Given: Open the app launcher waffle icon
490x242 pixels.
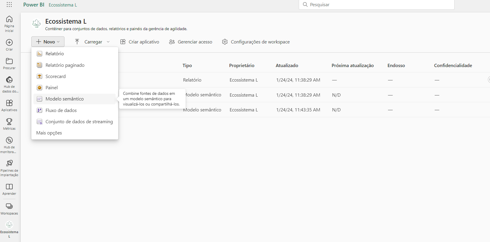Looking at the screenshot, I should click(x=9, y=5).
